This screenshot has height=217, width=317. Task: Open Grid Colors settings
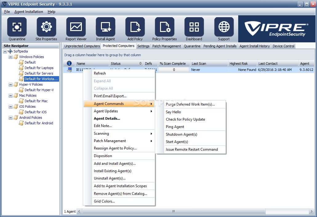point(119,201)
